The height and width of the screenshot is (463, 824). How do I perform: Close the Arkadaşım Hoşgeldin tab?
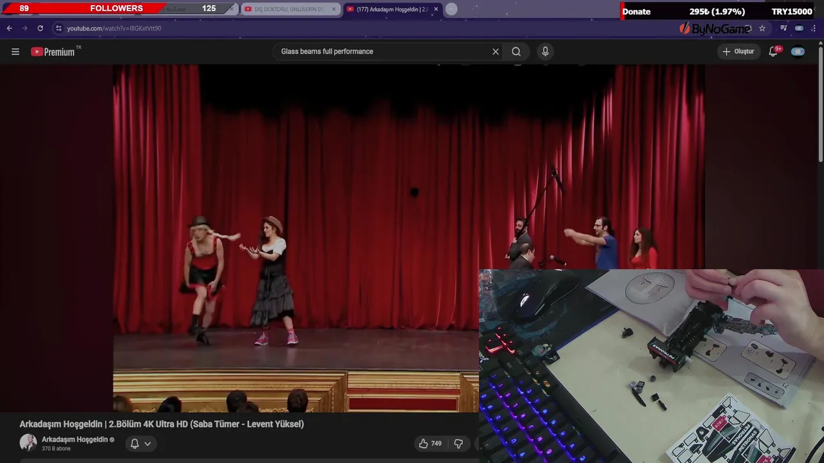[x=436, y=9]
